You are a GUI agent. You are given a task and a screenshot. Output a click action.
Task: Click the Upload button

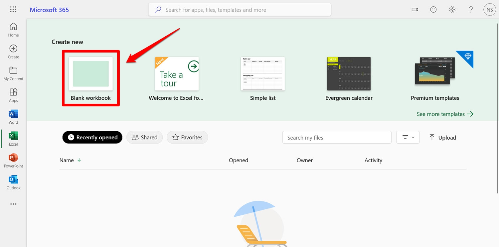pos(443,137)
